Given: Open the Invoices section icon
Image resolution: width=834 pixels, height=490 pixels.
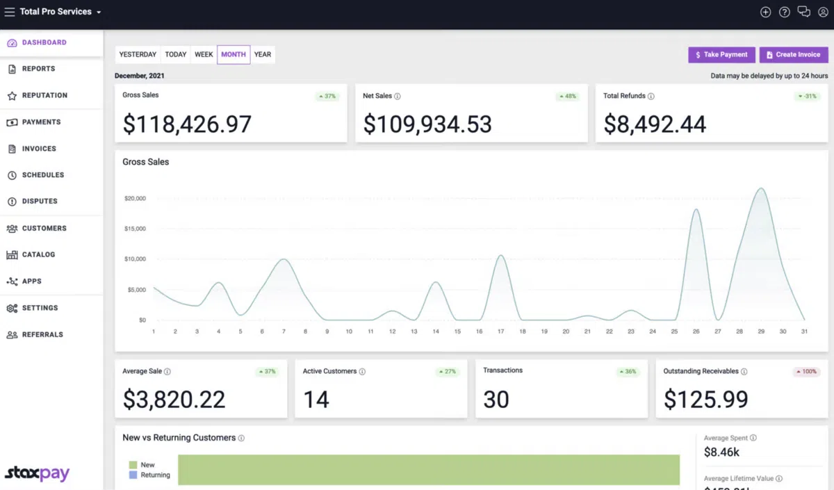Looking at the screenshot, I should coord(13,148).
